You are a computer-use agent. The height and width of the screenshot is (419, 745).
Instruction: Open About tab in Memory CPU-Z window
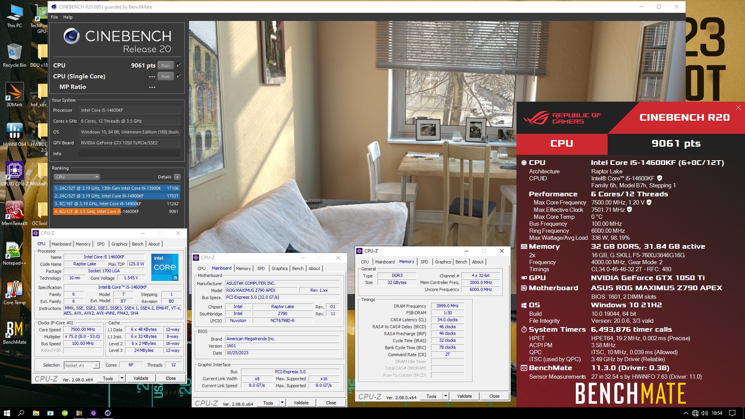(478, 262)
